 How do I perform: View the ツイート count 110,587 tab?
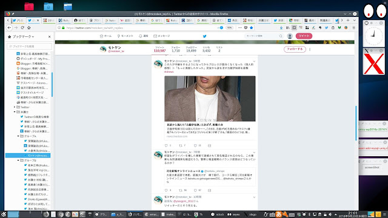click(159, 49)
